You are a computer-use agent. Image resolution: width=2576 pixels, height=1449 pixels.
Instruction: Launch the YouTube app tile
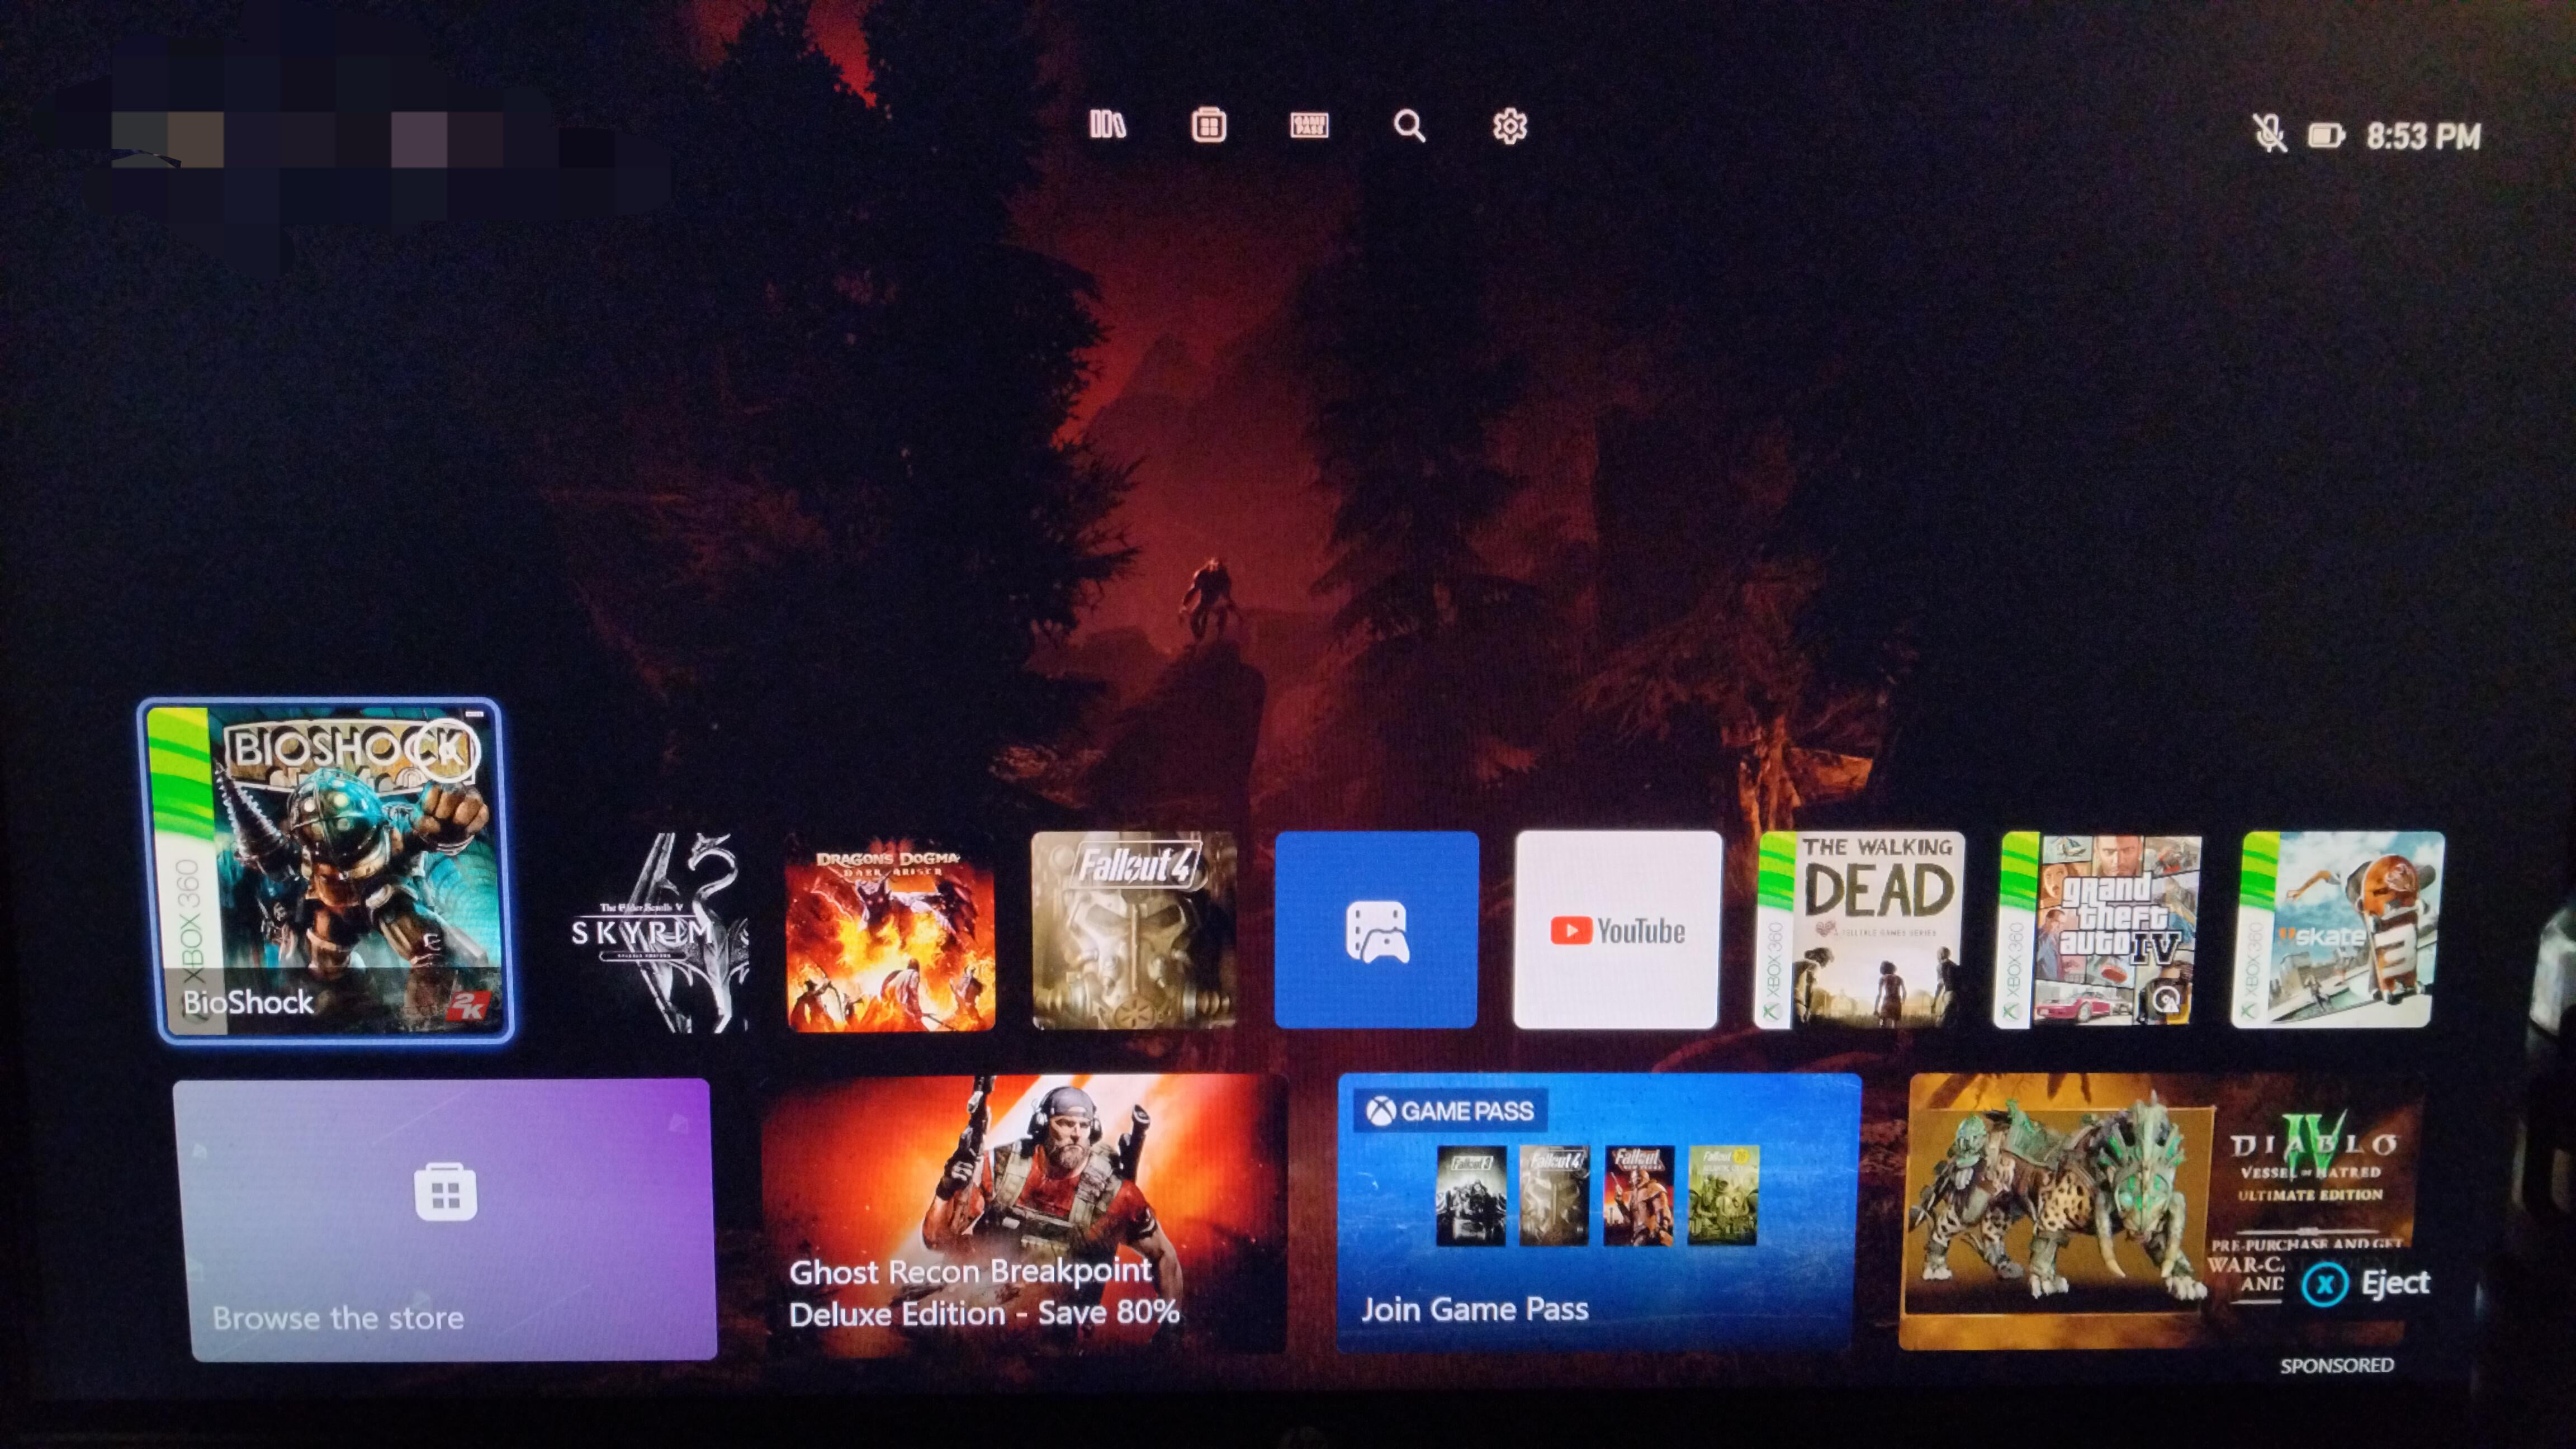point(1617,930)
